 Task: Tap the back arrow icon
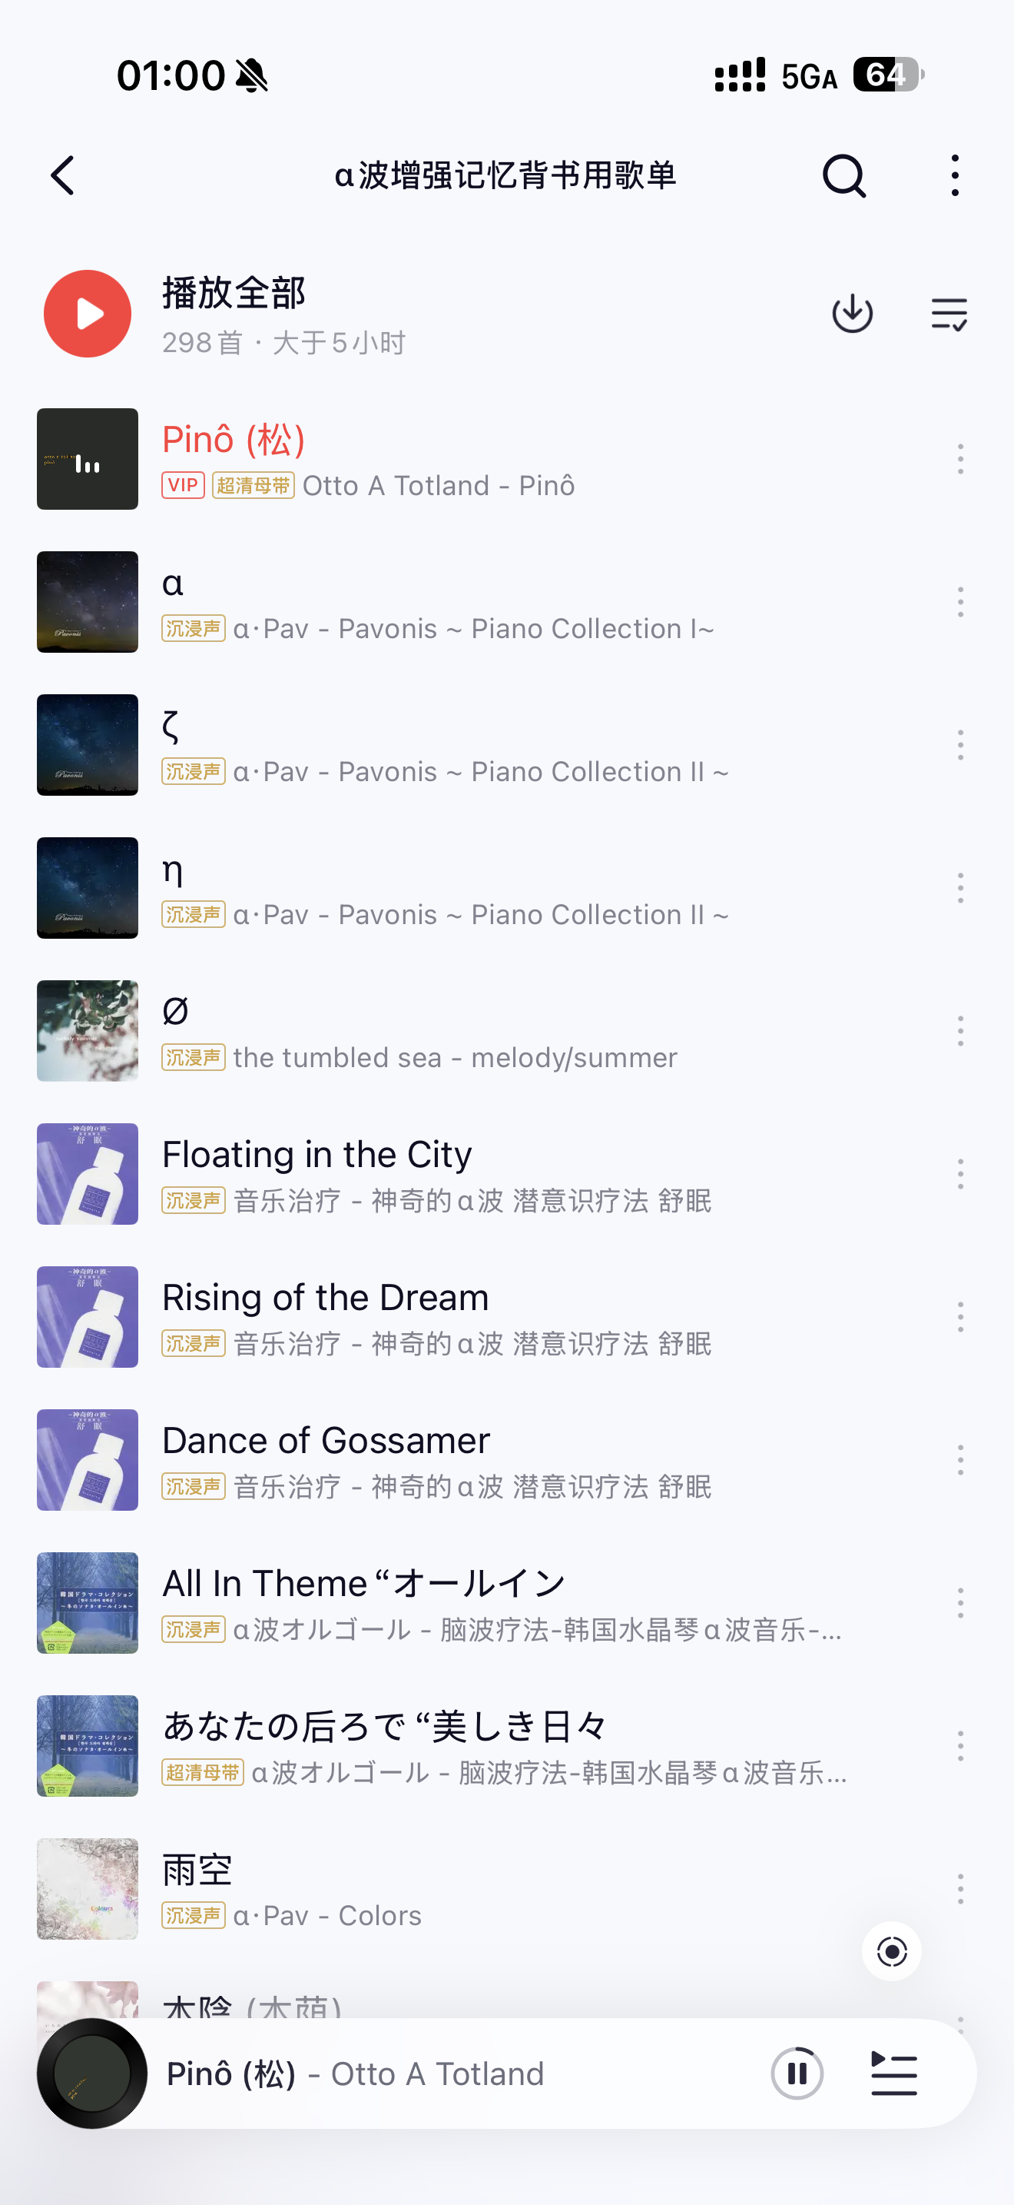62,175
